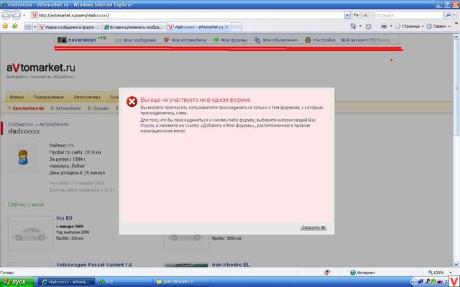Click the Выход logout link
The image size is (460, 287).
point(384,40)
